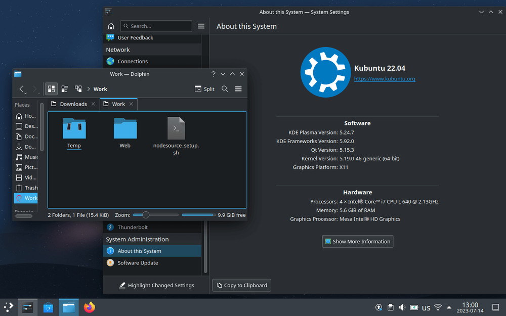506x316 pixels.
Task: Open the Wi-Fi network tray icon
Action: [x=438, y=307]
